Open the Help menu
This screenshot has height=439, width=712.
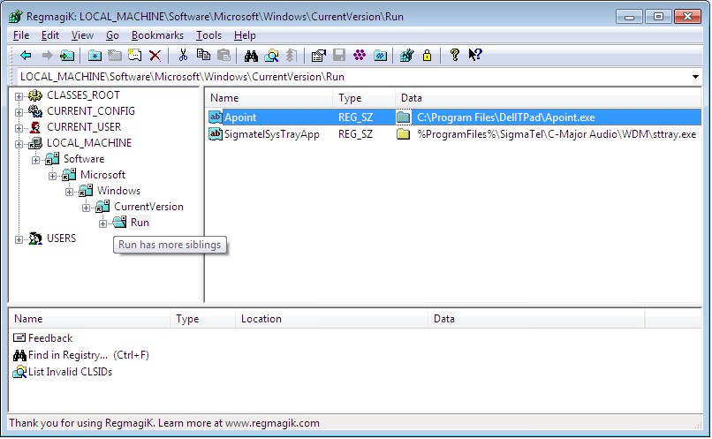(x=245, y=35)
